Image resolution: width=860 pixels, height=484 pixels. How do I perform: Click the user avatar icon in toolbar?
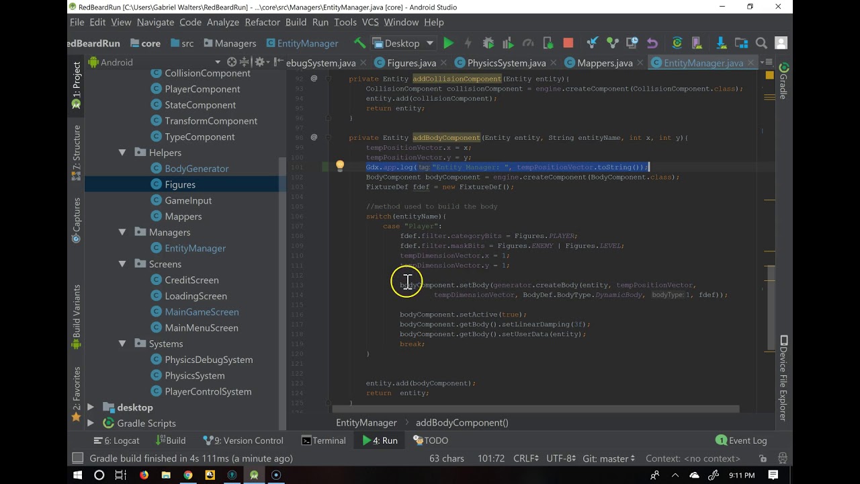point(781,43)
